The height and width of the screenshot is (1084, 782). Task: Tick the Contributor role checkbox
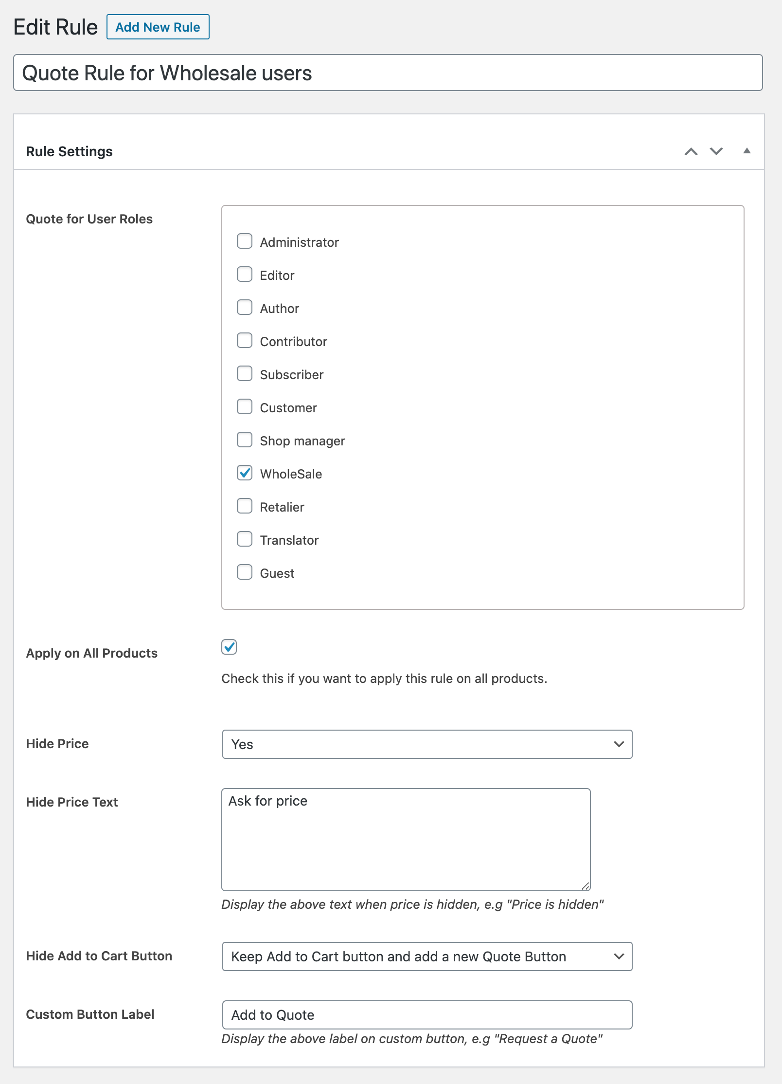[245, 341]
